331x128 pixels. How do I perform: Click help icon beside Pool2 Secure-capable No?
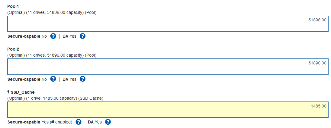(53, 79)
